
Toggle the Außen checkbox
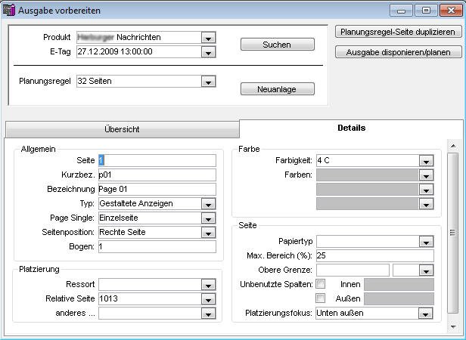(x=321, y=298)
